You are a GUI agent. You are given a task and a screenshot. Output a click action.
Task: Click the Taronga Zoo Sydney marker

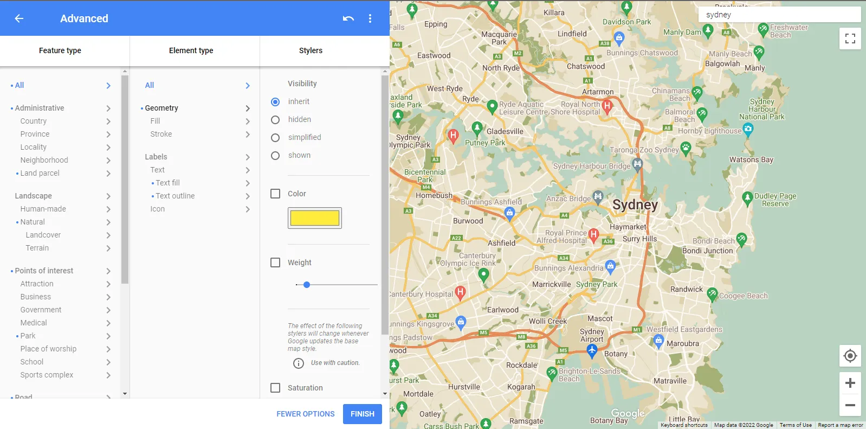pyautogui.click(x=686, y=148)
